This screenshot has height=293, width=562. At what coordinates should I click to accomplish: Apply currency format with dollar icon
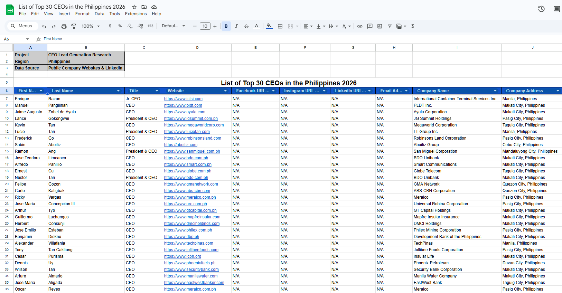coord(110,26)
